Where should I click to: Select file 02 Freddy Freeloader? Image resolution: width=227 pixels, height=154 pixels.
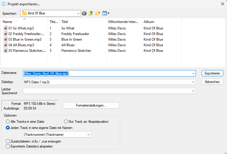(x=26, y=34)
